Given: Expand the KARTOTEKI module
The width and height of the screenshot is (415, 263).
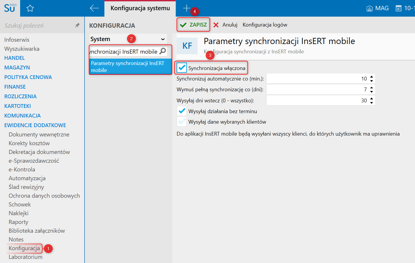Looking at the screenshot, I should pyautogui.click(x=17, y=106).
